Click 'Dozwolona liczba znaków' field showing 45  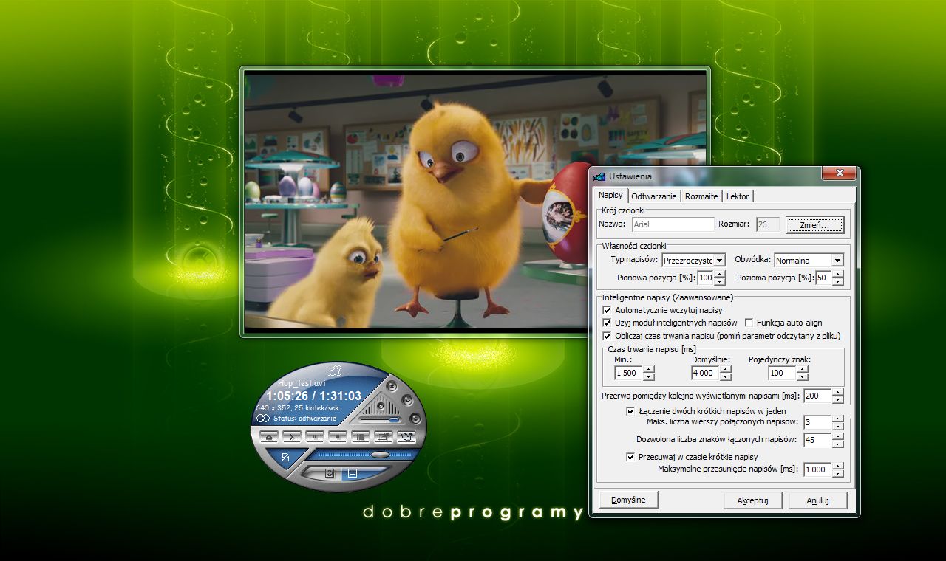817,440
